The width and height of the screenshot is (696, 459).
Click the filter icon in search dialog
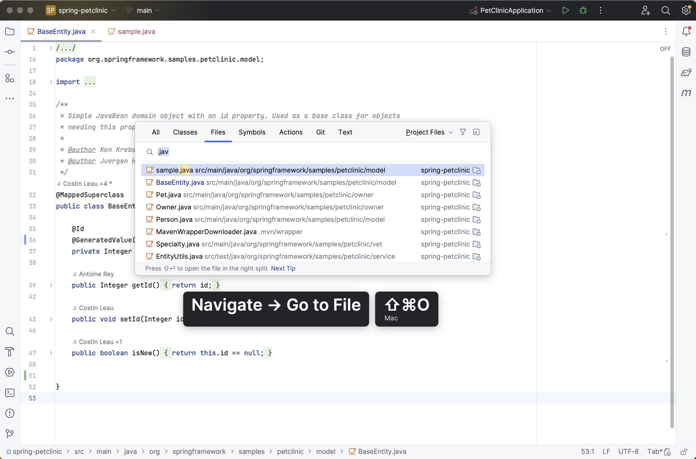pos(463,132)
